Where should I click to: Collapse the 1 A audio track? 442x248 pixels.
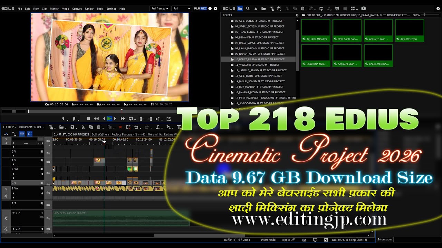tap(13, 213)
